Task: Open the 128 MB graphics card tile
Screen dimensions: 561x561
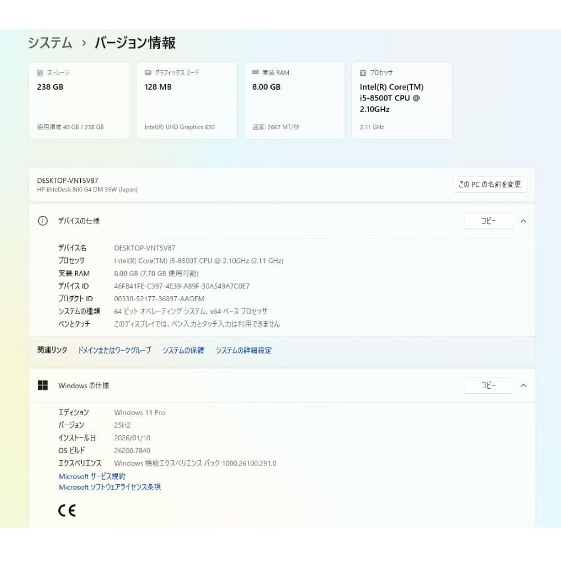Action: (187, 100)
